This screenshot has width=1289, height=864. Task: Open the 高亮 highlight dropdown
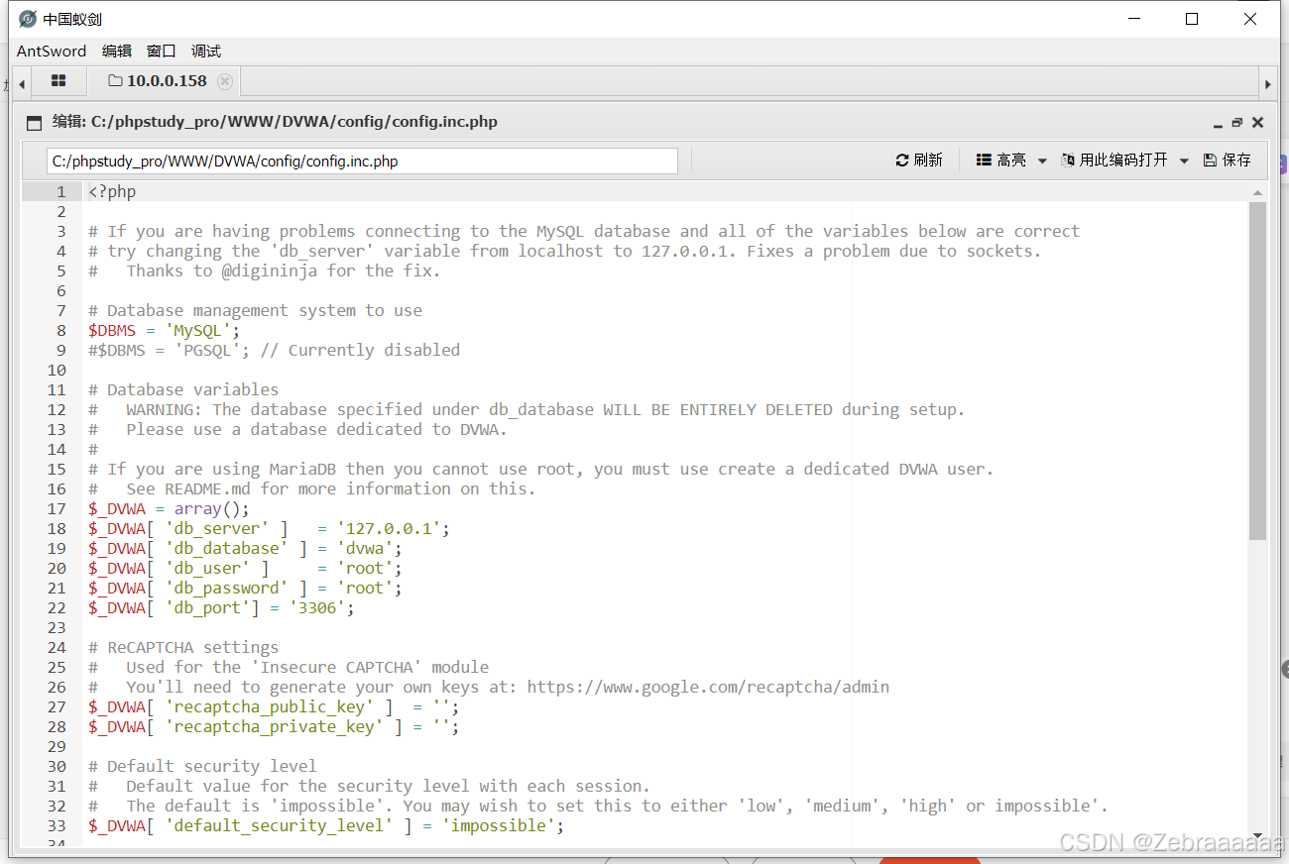point(1011,161)
